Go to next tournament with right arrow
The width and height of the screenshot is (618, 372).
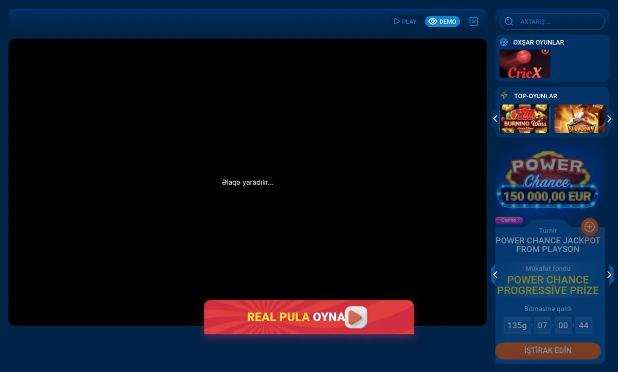610,275
